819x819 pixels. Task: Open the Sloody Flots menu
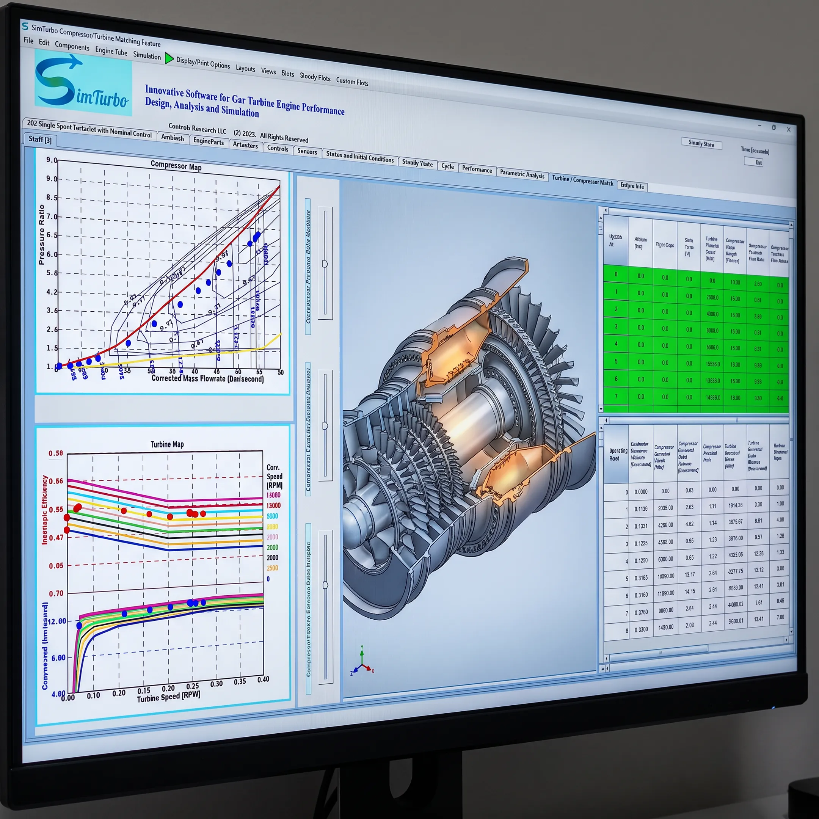(x=315, y=77)
